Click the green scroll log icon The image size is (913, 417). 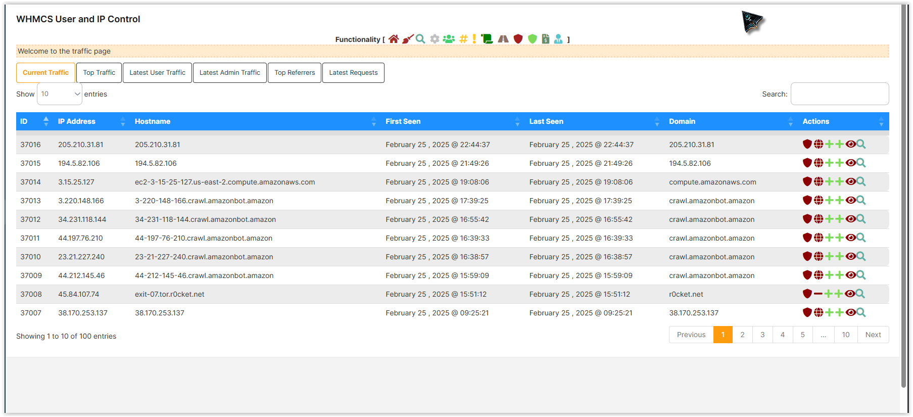tap(487, 39)
